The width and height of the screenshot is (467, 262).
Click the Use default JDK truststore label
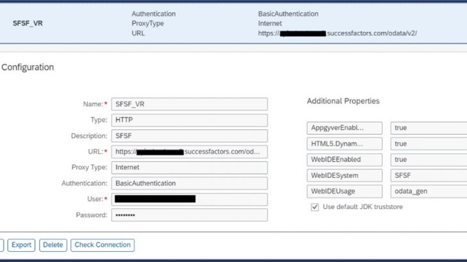tap(363, 207)
